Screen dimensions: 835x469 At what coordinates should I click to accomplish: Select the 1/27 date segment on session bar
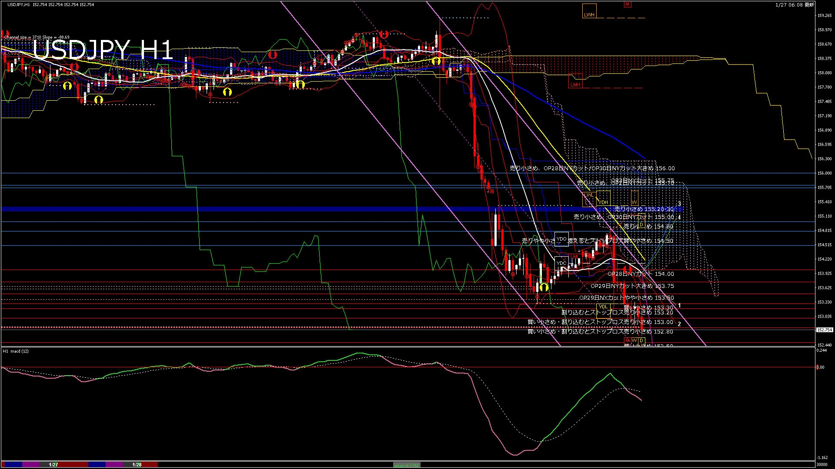tap(53, 465)
